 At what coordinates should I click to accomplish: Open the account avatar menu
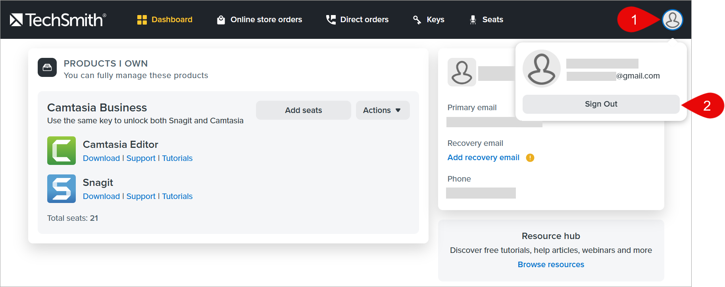pyautogui.click(x=672, y=19)
